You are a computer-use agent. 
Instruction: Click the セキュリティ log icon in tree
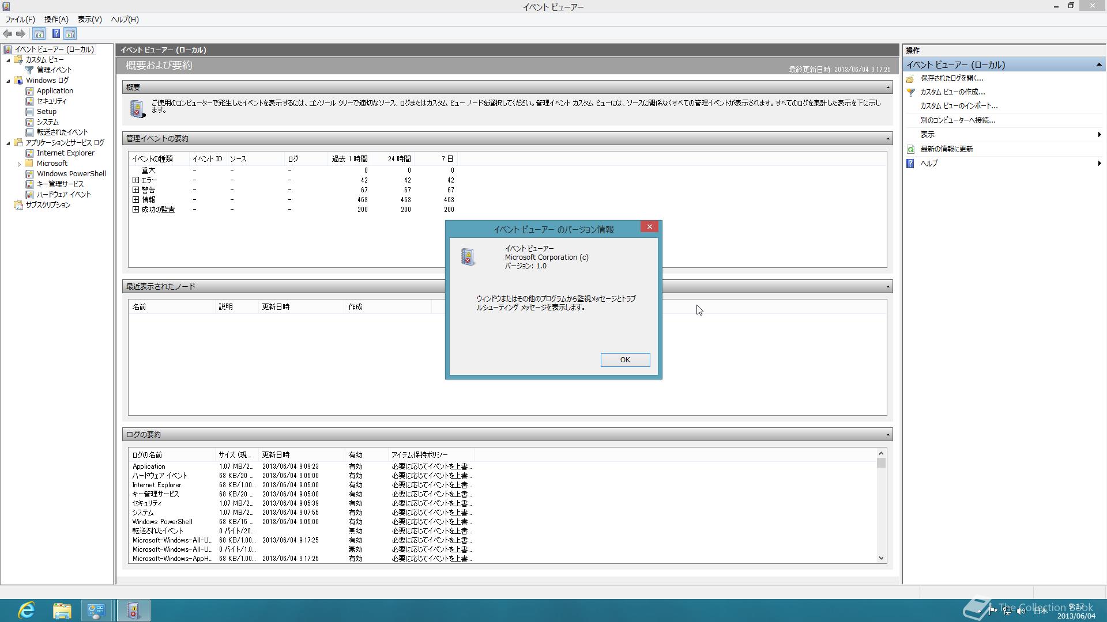pos(29,101)
